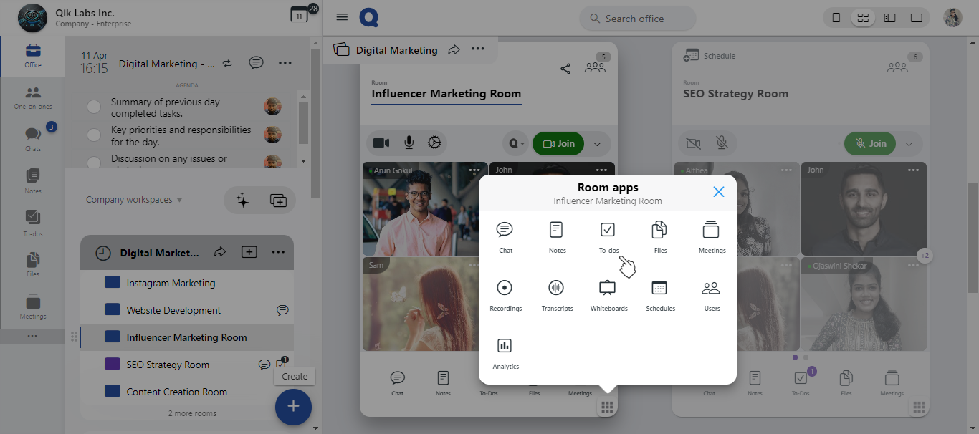
Task: Toggle the microphone in Influencer Marketing Room
Action: (409, 143)
